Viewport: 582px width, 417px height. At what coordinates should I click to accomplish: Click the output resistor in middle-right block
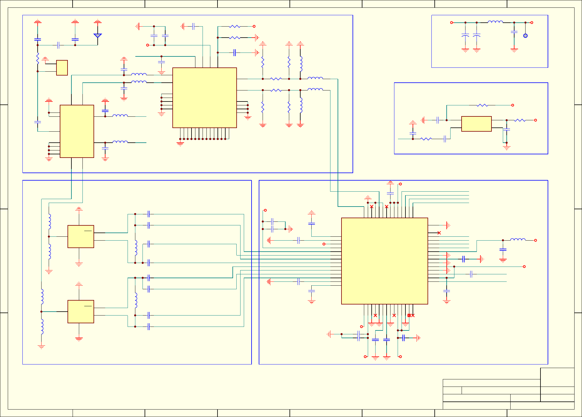[x=520, y=120]
